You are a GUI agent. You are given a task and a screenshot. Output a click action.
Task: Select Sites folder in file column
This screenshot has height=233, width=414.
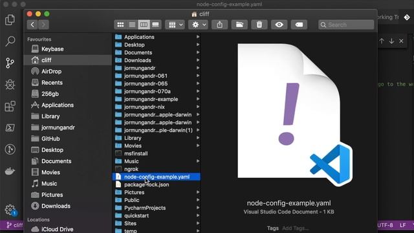[x=157, y=223]
